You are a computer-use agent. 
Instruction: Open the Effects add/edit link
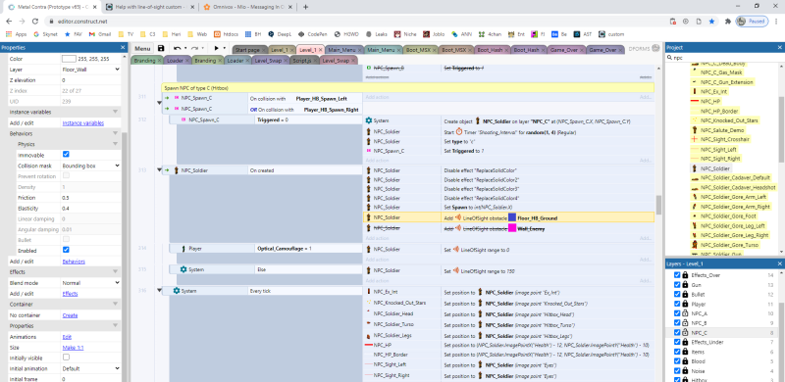(x=70, y=294)
